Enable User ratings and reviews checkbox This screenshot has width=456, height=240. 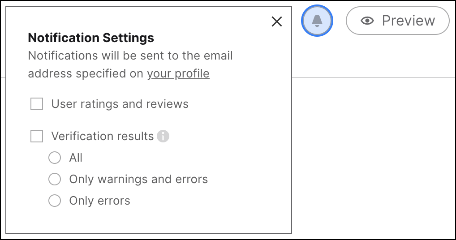click(37, 104)
